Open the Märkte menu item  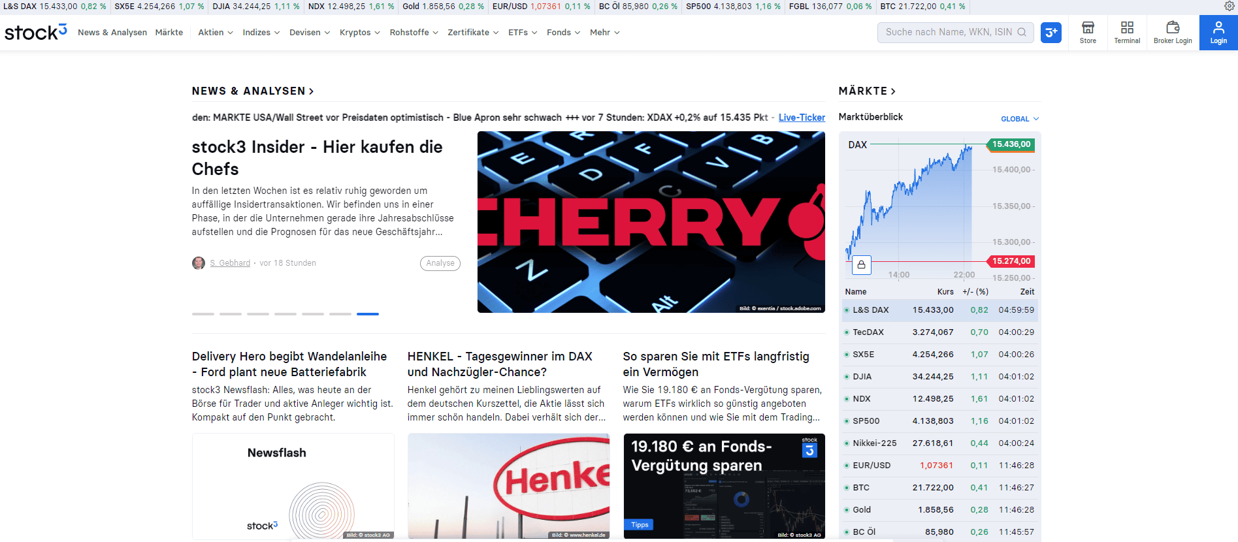(x=169, y=33)
